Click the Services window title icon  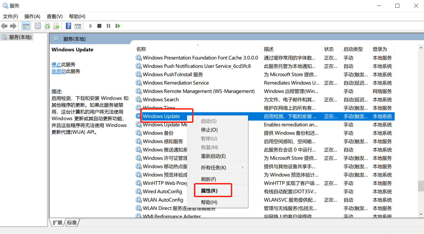(5, 6)
